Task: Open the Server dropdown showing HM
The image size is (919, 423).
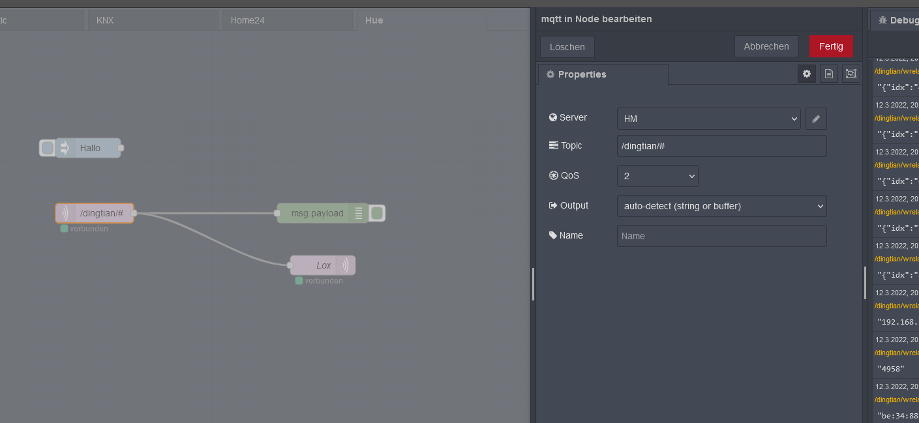Action: [x=708, y=119]
